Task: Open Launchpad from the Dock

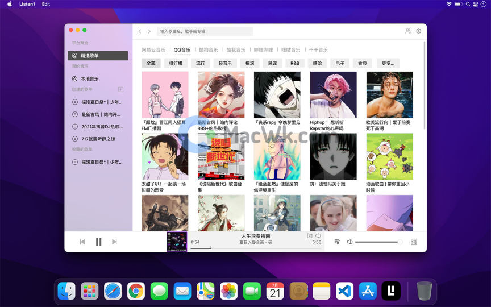Action: click(x=90, y=291)
